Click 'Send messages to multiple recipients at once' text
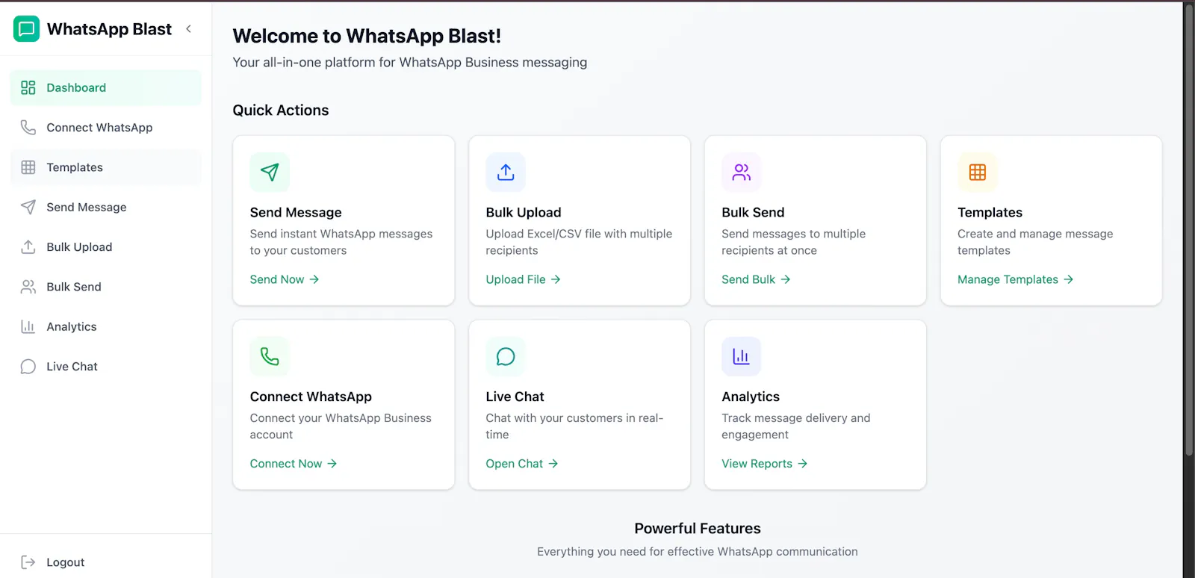The image size is (1195, 578). [x=794, y=242]
